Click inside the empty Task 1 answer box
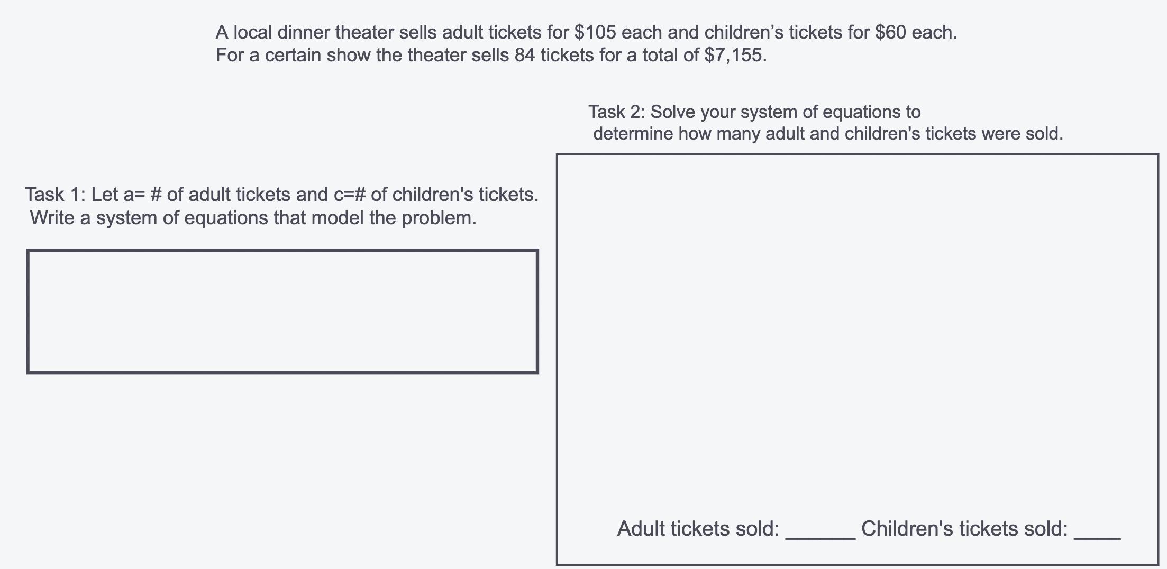The image size is (1167, 569). pyautogui.click(x=282, y=311)
